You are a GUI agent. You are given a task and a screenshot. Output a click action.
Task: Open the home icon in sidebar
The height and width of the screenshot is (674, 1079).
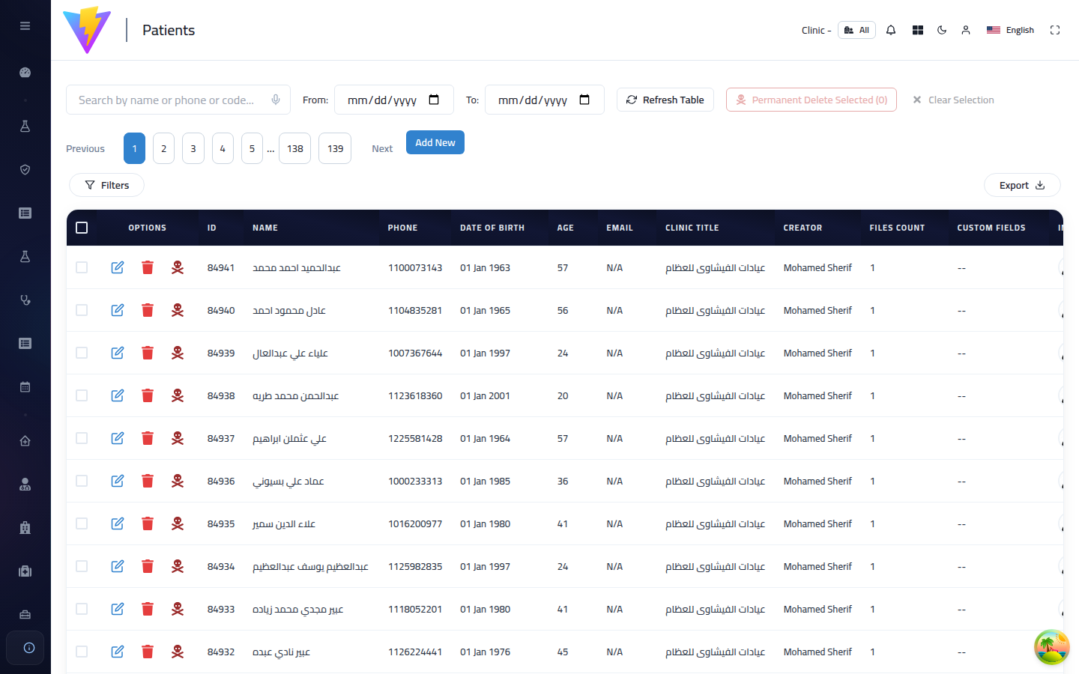25,441
